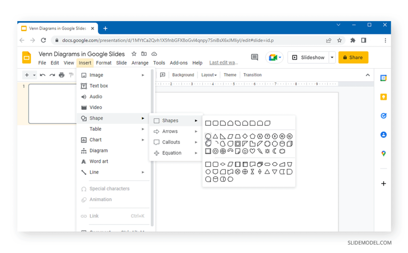This screenshot has height=253, width=408.
Task: Open the Layout dropdown
Action: (x=209, y=75)
